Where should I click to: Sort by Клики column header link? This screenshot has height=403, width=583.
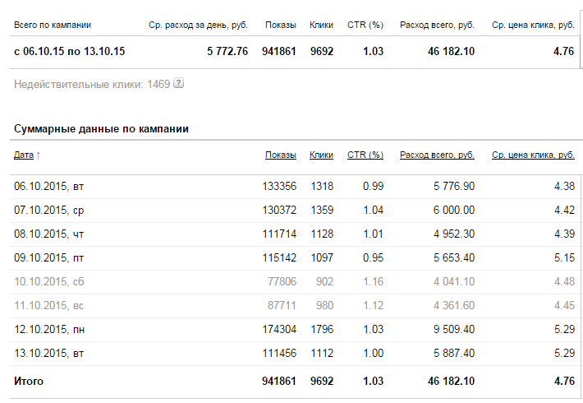tap(321, 155)
